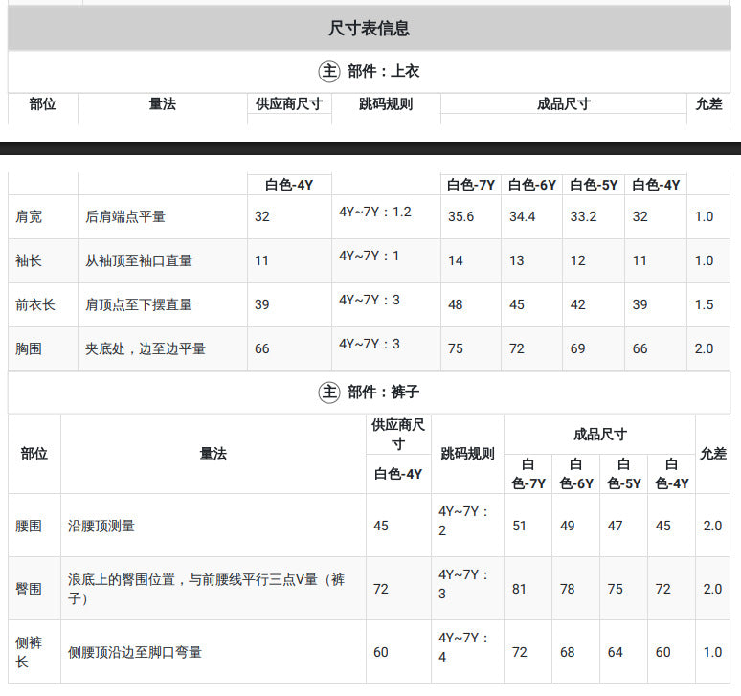
Task: Click the 臀围 row label
Action: pyautogui.click(x=29, y=589)
